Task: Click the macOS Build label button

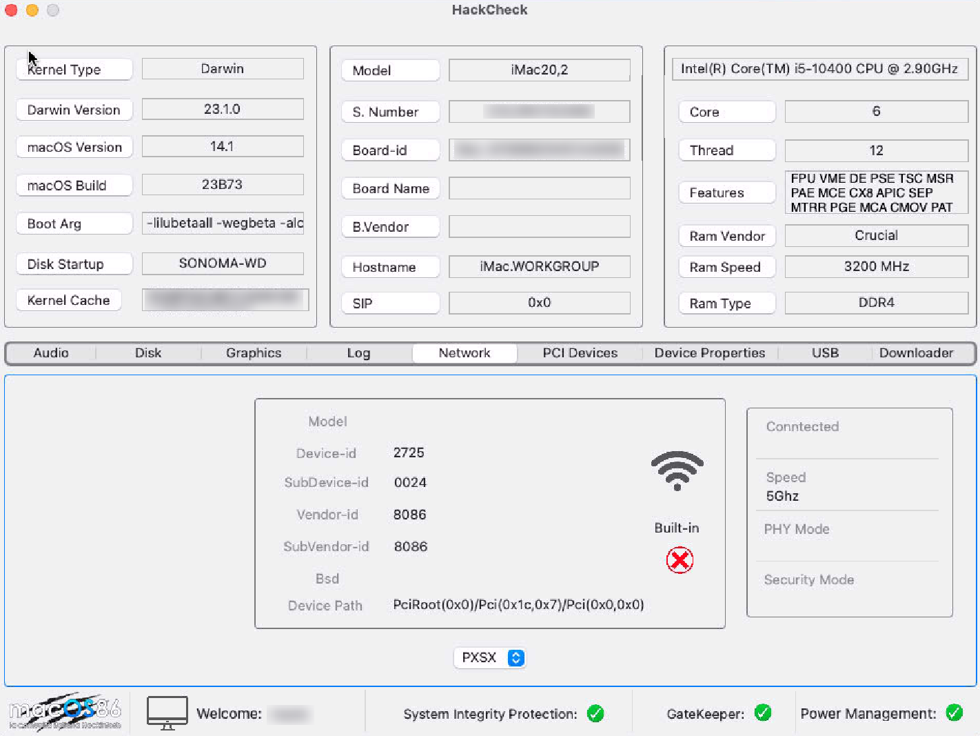Action: coord(74,186)
